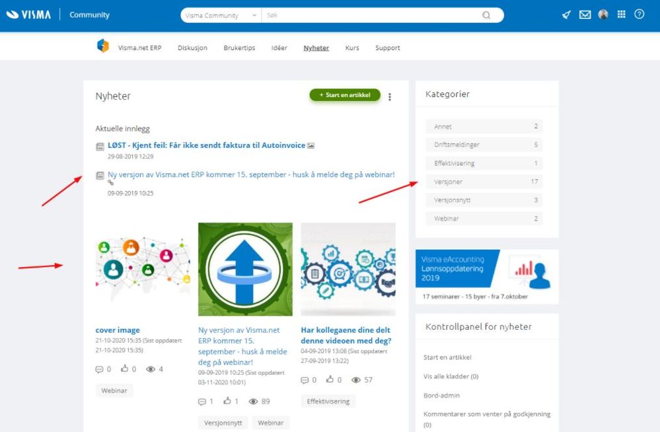Click the Visma.net ERP hexagon logo
Image resolution: width=660 pixels, height=432 pixels.
pos(102,46)
